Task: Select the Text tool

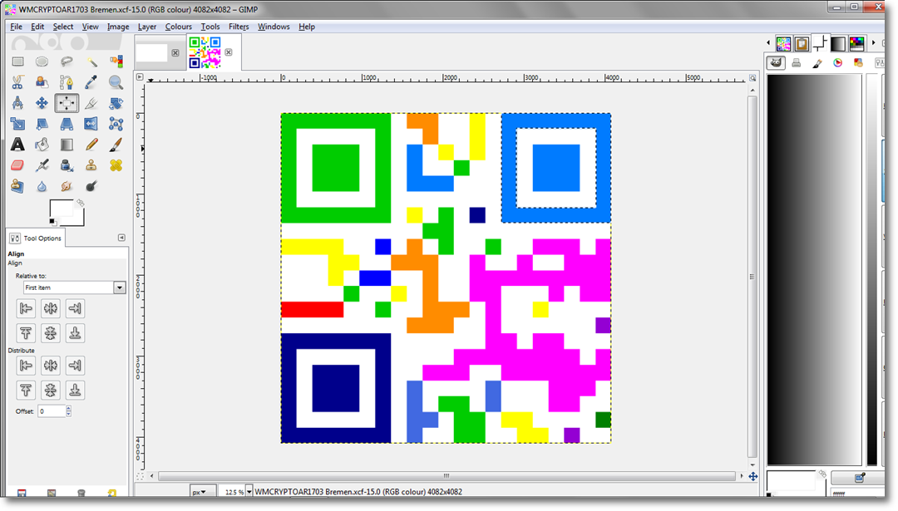Action: point(17,145)
